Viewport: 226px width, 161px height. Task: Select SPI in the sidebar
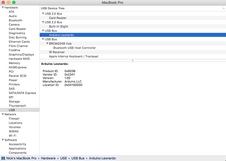click(11, 97)
